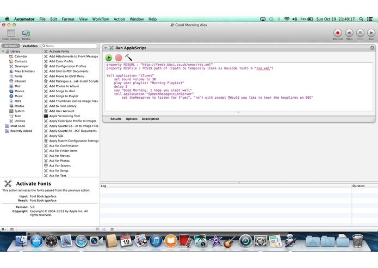Select Calendar in the Library
The height and width of the screenshot is (268, 378).
(21, 56)
